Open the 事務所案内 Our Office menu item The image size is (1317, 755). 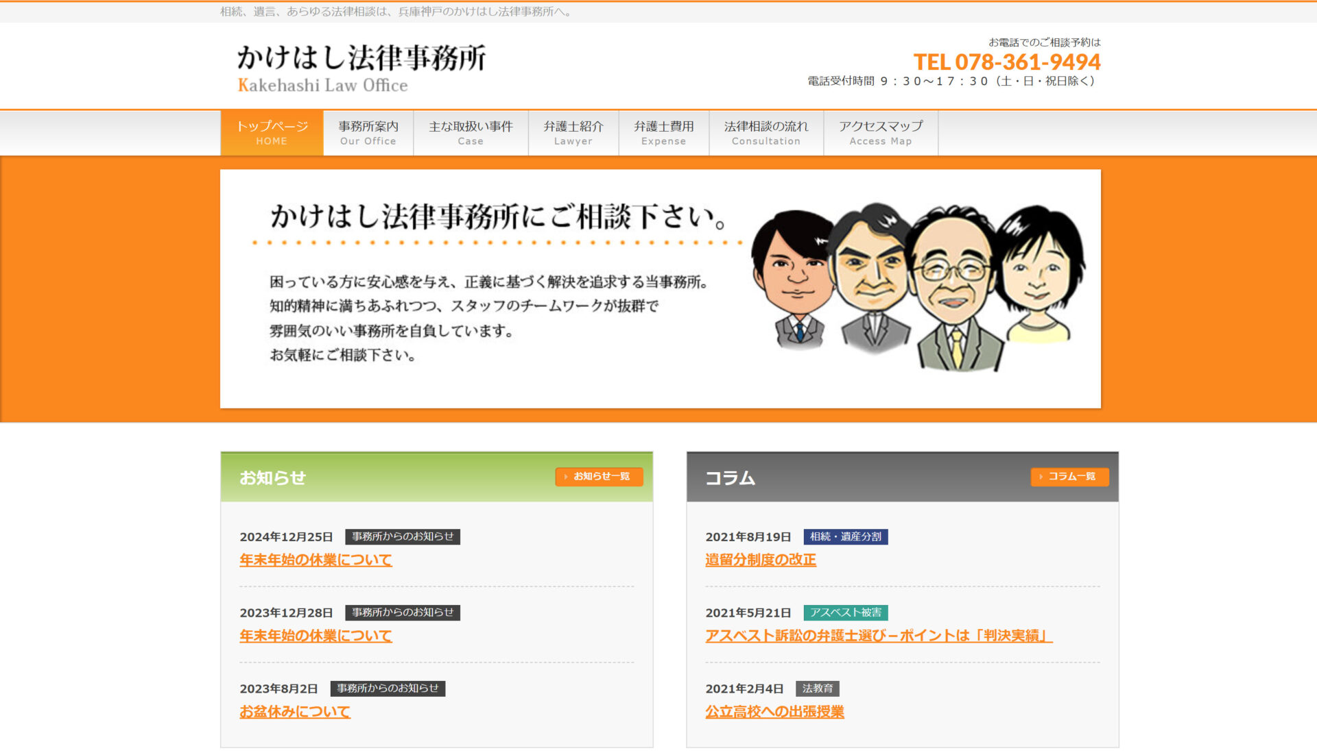pos(368,133)
